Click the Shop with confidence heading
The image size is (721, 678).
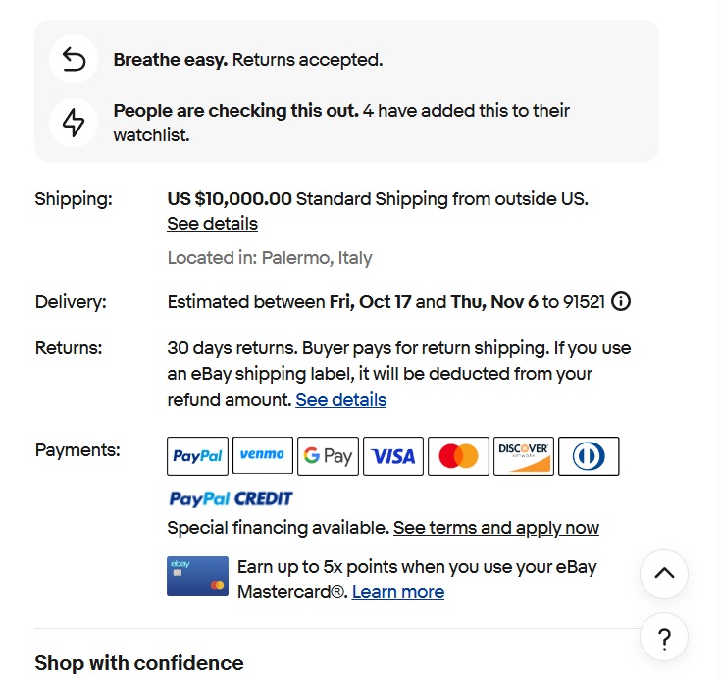click(138, 663)
